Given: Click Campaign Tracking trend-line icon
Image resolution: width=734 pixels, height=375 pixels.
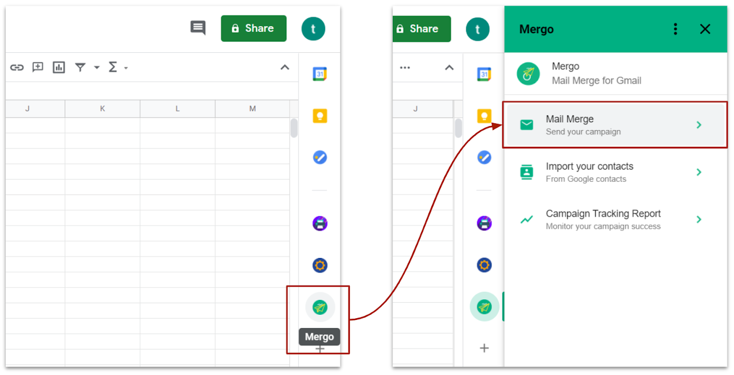Looking at the screenshot, I should (x=526, y=219).
